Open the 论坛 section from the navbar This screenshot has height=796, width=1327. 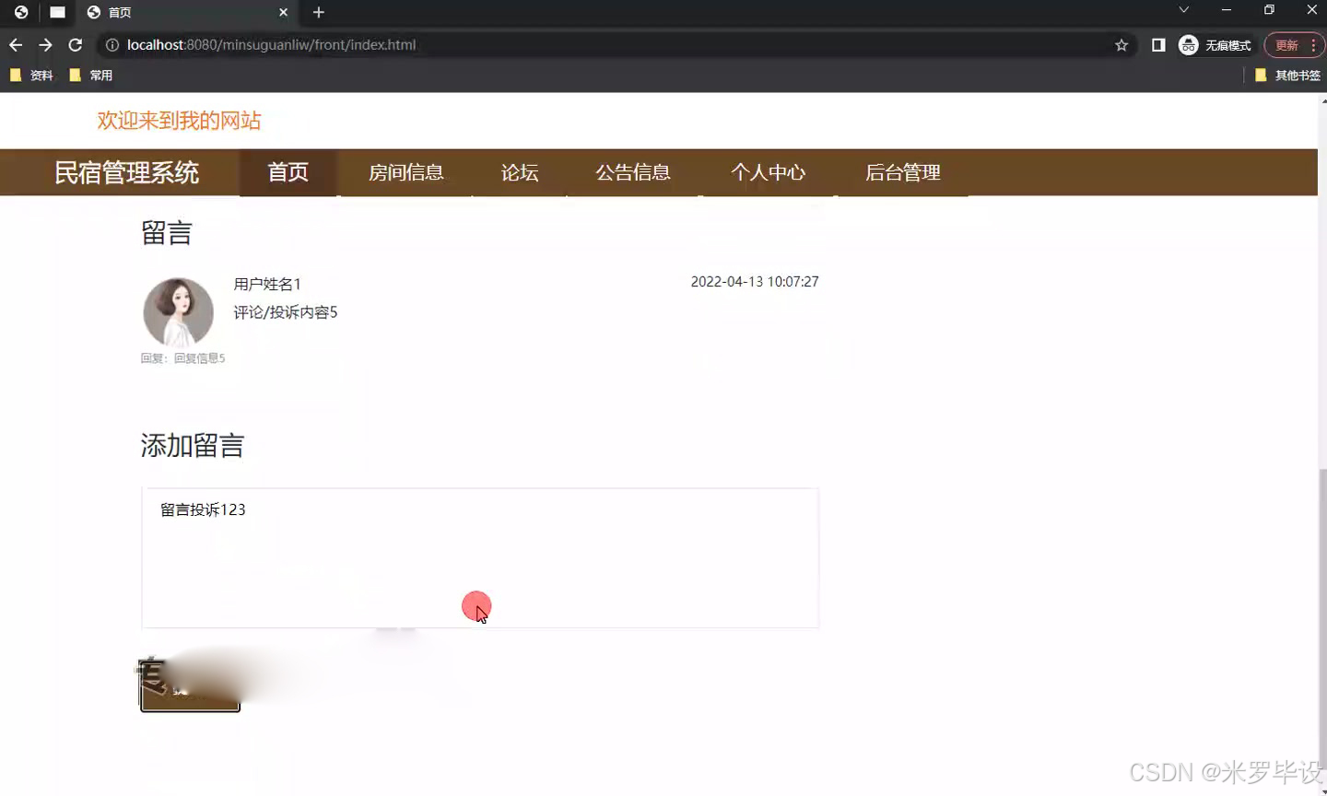pyautogui.click(x=519, y=172)
